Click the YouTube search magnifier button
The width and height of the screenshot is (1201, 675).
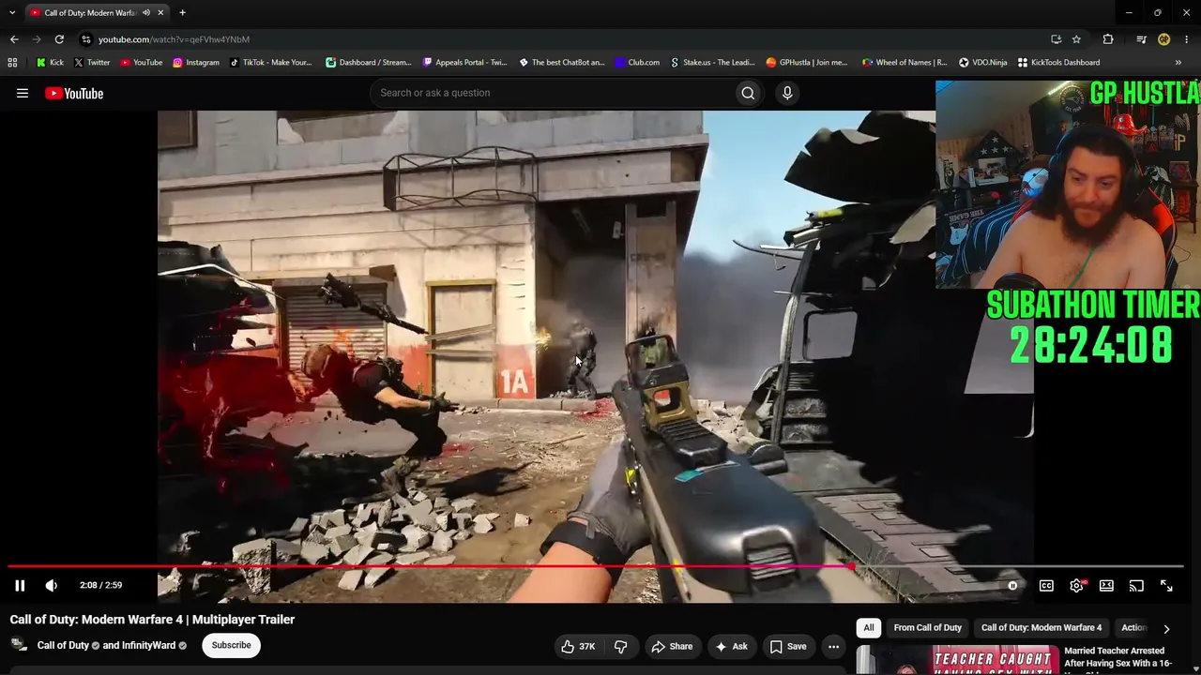(x=748, y=93)
